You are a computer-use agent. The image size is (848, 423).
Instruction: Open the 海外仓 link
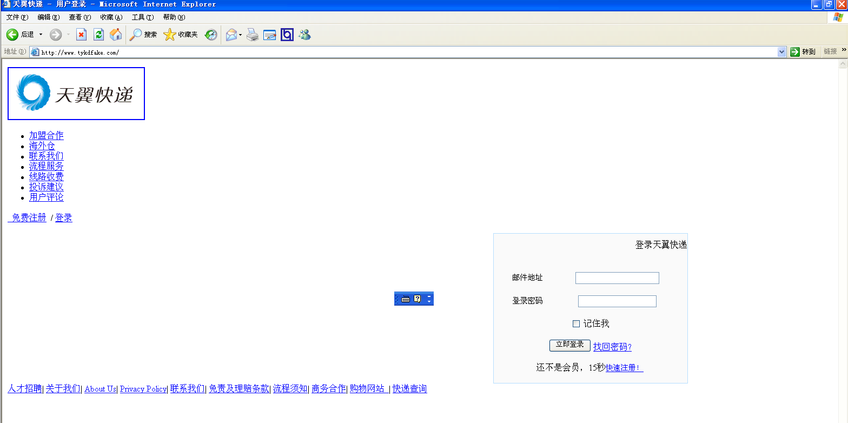(x=42, y=146)
